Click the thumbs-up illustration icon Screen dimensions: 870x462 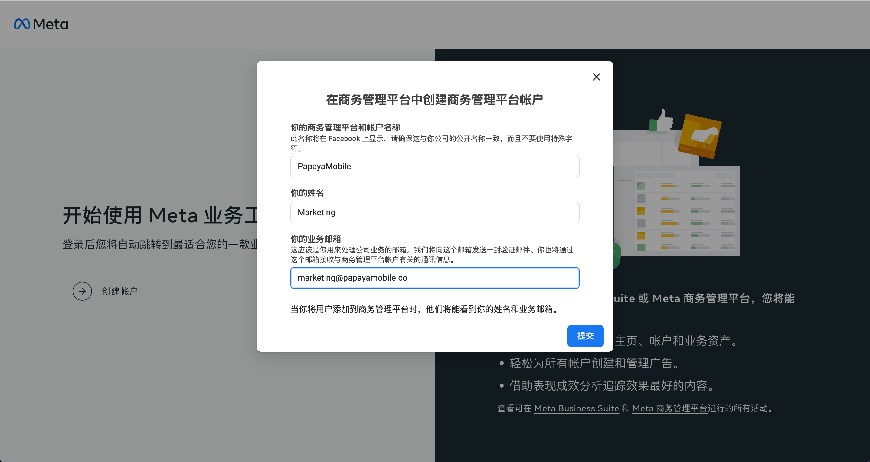(x=662, y=120)
